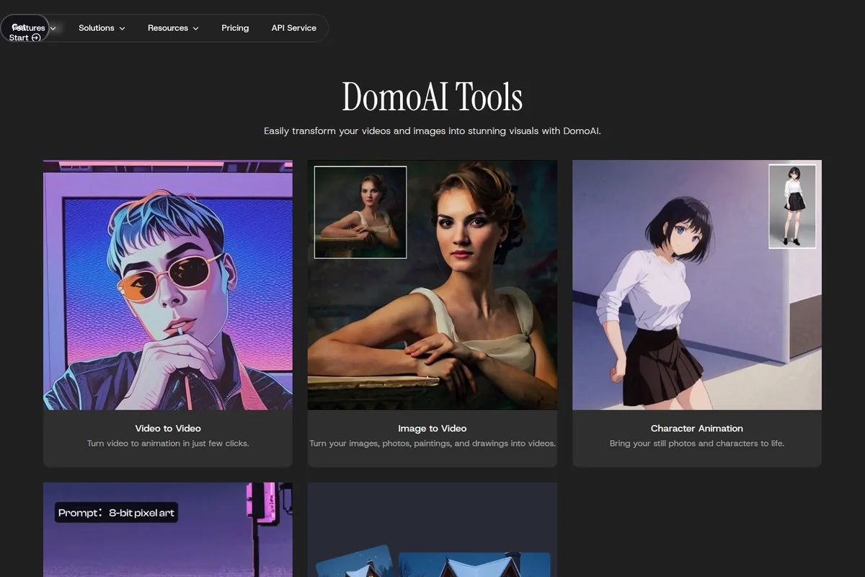Open the API Service page

click(x=293, y=27)
